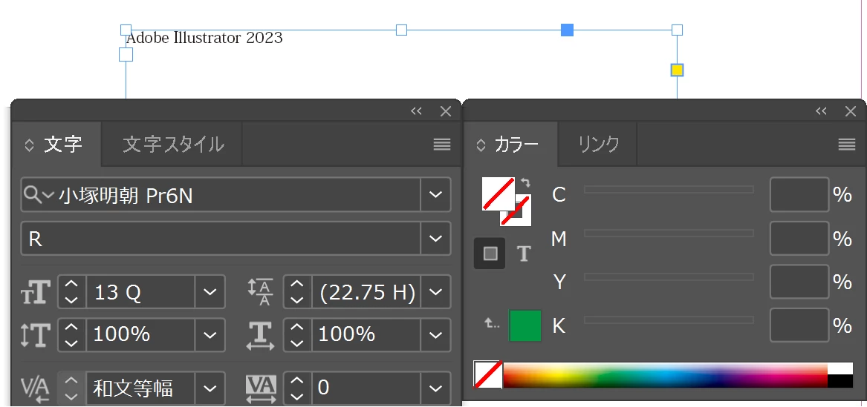The height and width of the screenshot is (407, 867).
Task: Increase font size with up stepper
Action: point(72,285)
